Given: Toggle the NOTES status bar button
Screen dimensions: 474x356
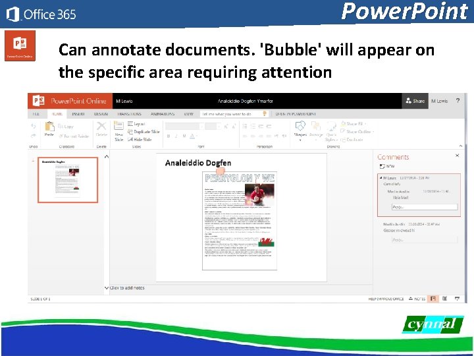Looking at the screenshot, I should (417, 299).
